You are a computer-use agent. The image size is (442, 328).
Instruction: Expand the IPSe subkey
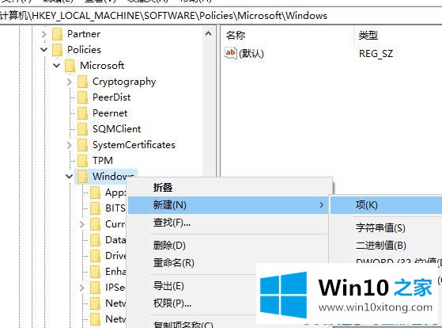click(x=82, y=288)
